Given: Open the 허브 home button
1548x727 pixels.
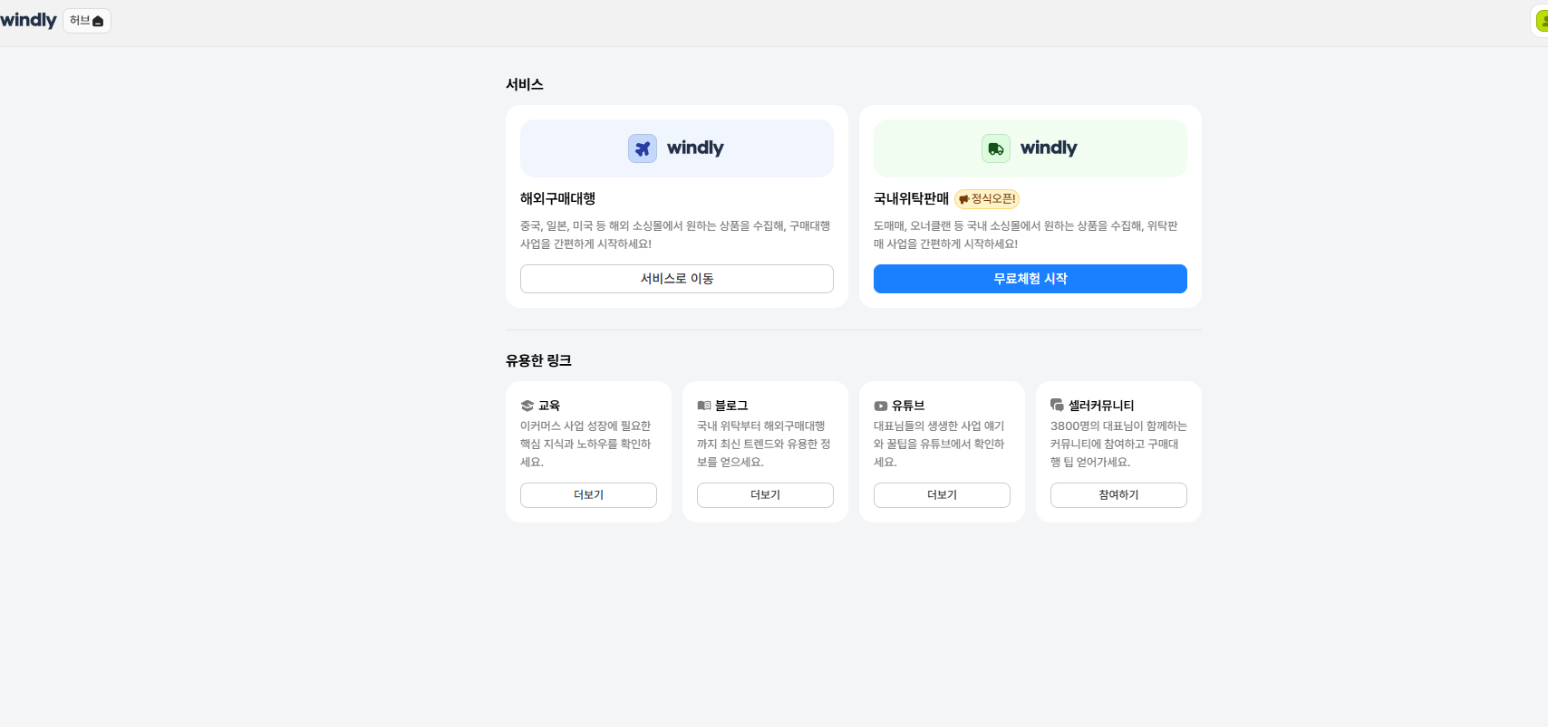Looking at the screenshot, I should tap(87, 21).
